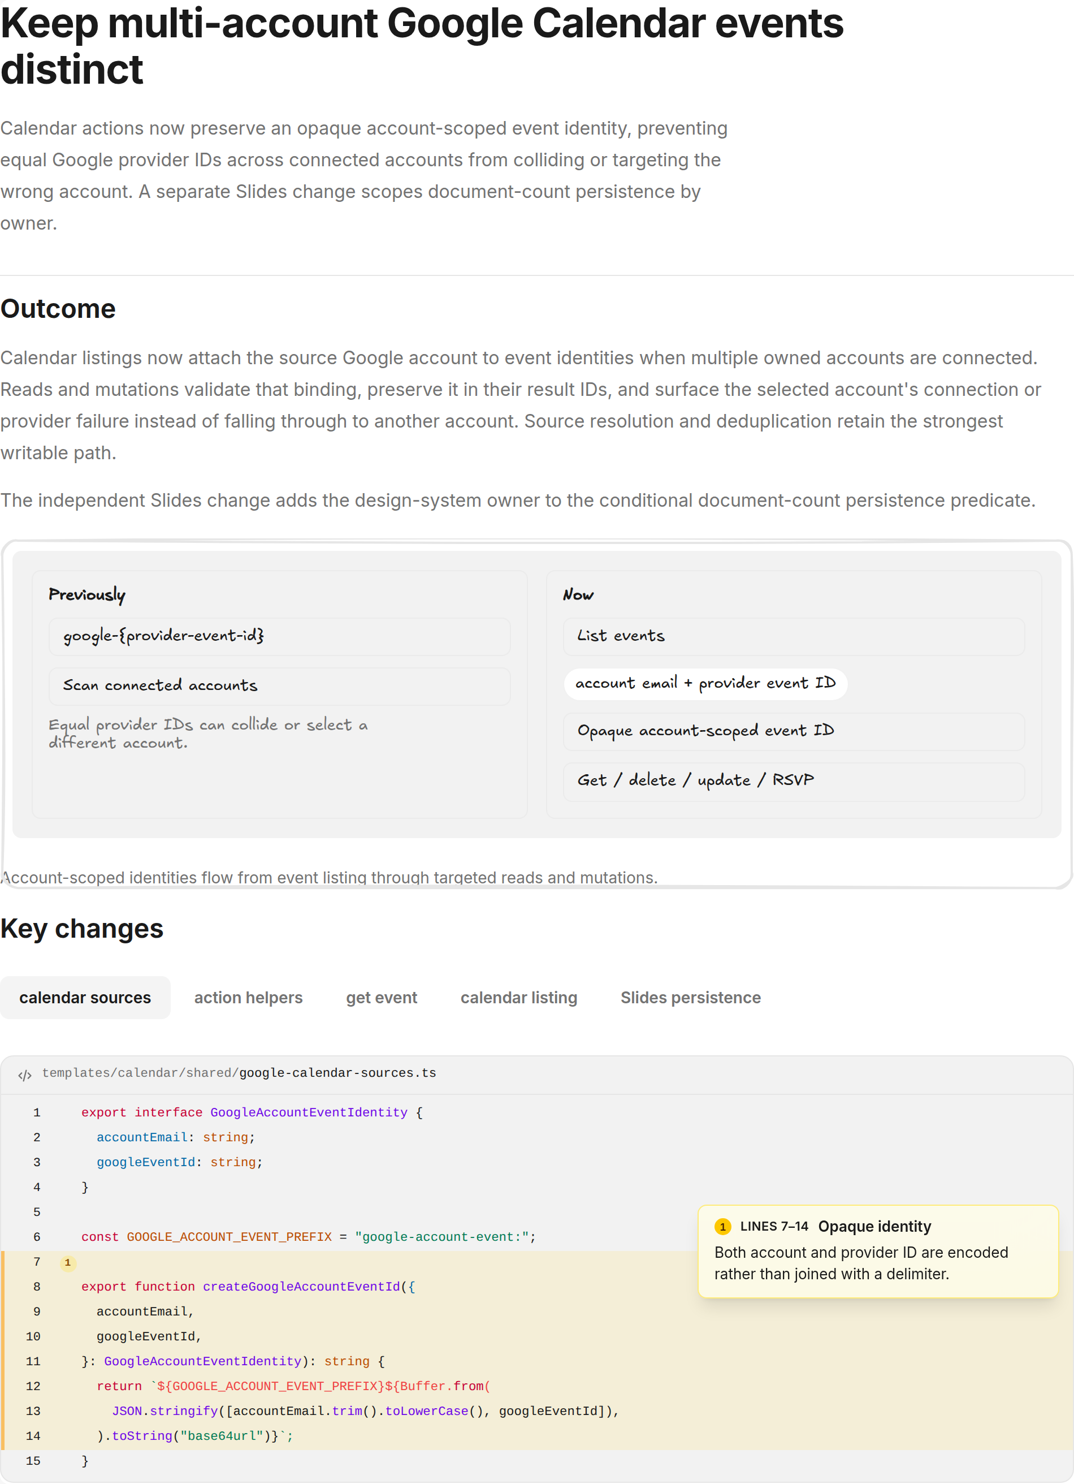Click the "Outcome" section heading
This screenshot has height=1484, width=1074.
coord(58,309)
